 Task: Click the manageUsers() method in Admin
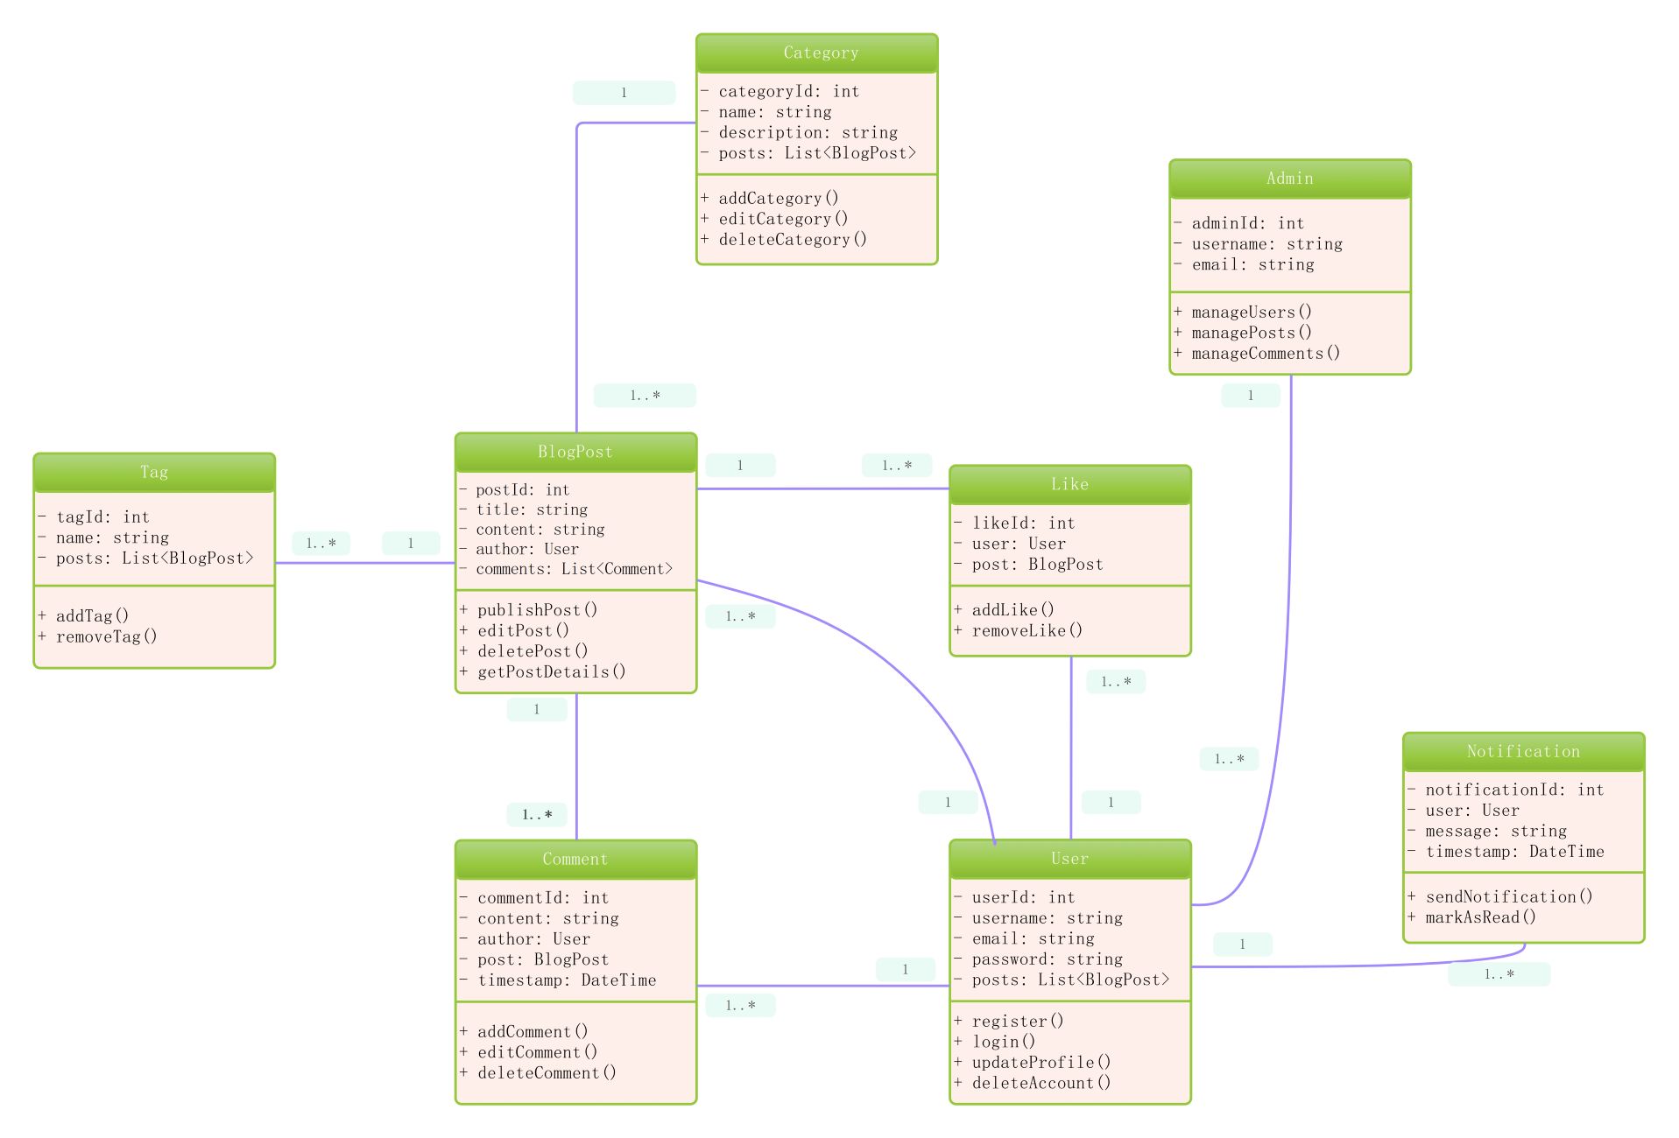point(1251,313)
